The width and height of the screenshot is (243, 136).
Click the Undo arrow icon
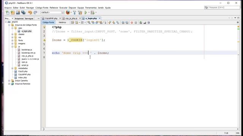[30, 12]
